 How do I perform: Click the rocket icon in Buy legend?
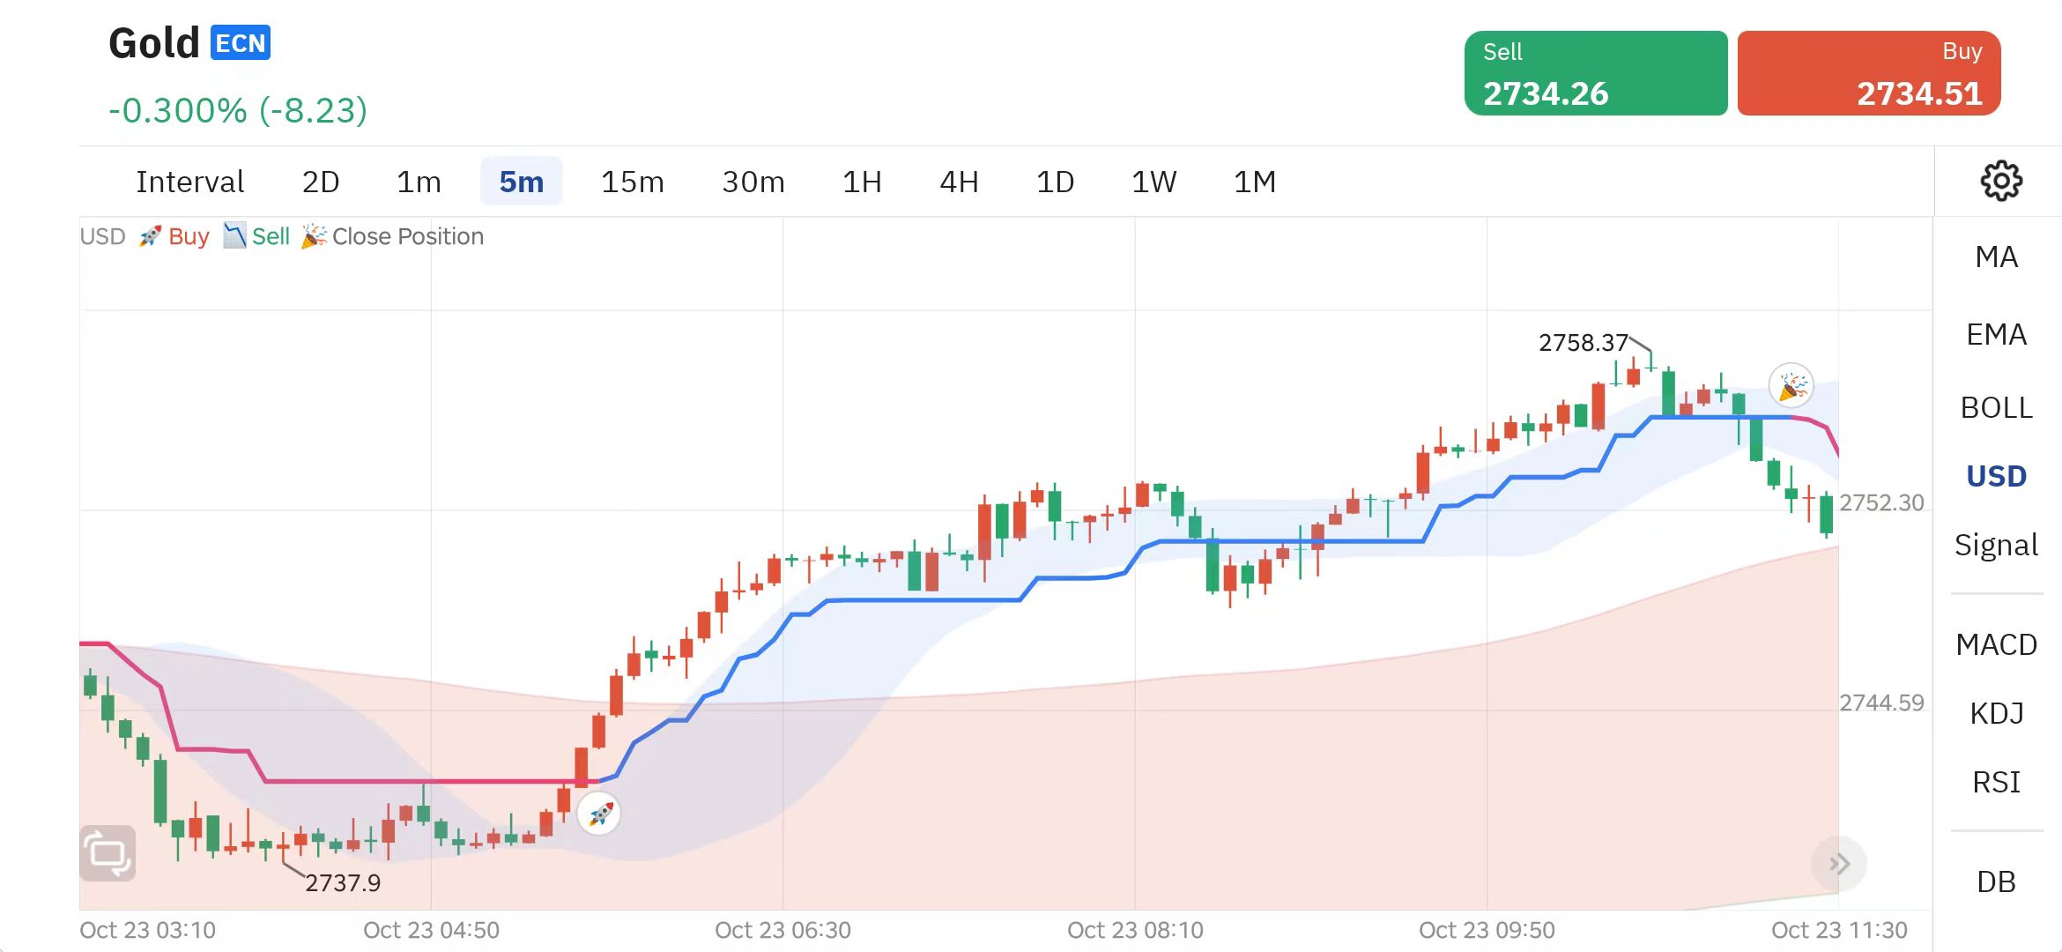click(150, 236)
